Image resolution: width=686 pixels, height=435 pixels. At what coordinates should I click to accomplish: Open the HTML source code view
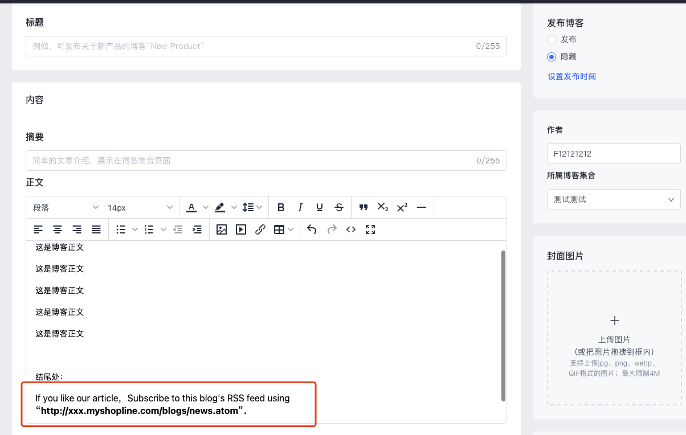tap(351, 229)
